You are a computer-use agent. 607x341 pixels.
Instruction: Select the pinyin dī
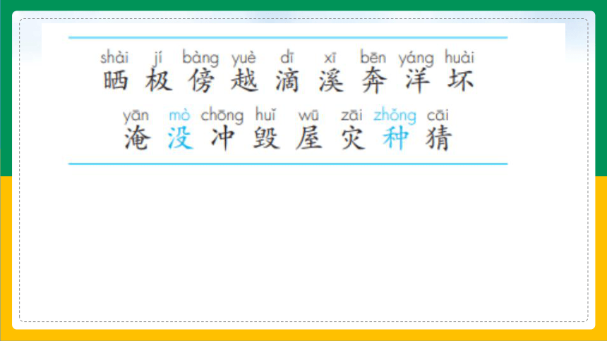287,58
